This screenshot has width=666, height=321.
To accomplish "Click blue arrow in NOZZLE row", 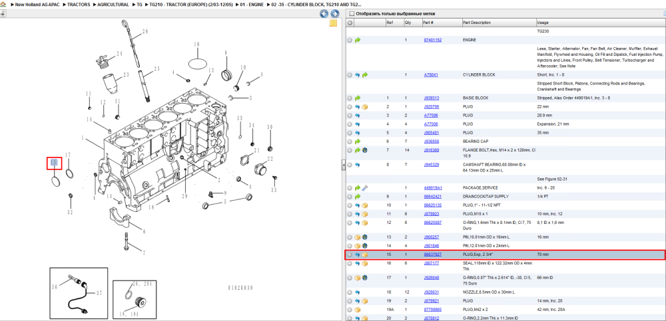I will click(358, 292).
